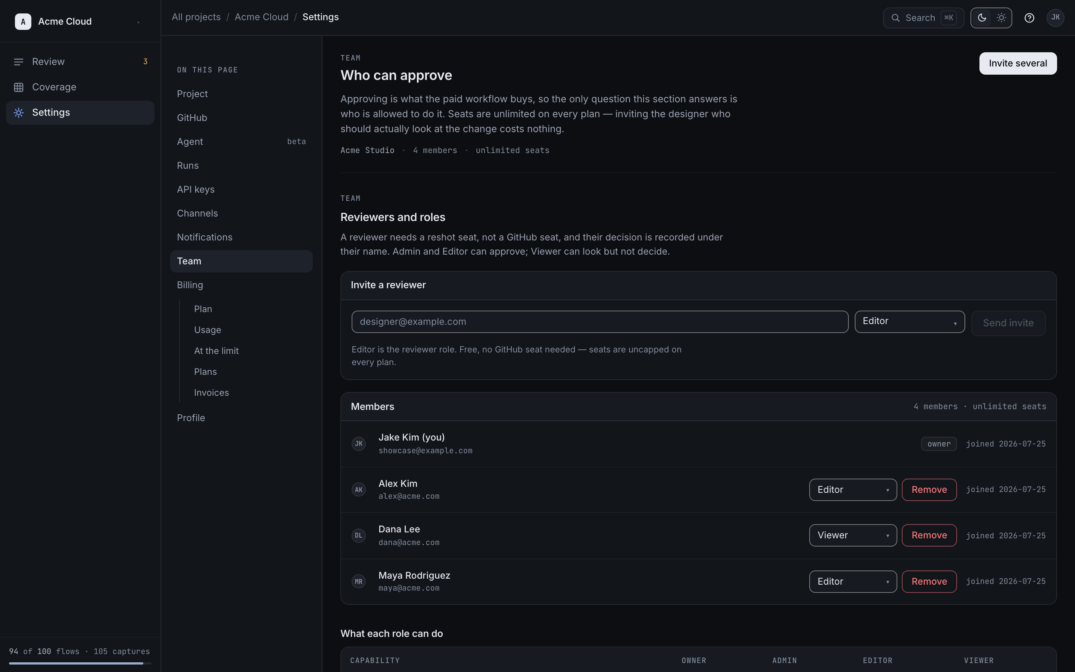
Task: Remove Maya Rodriguez from the team
Action: pos(929,581)
